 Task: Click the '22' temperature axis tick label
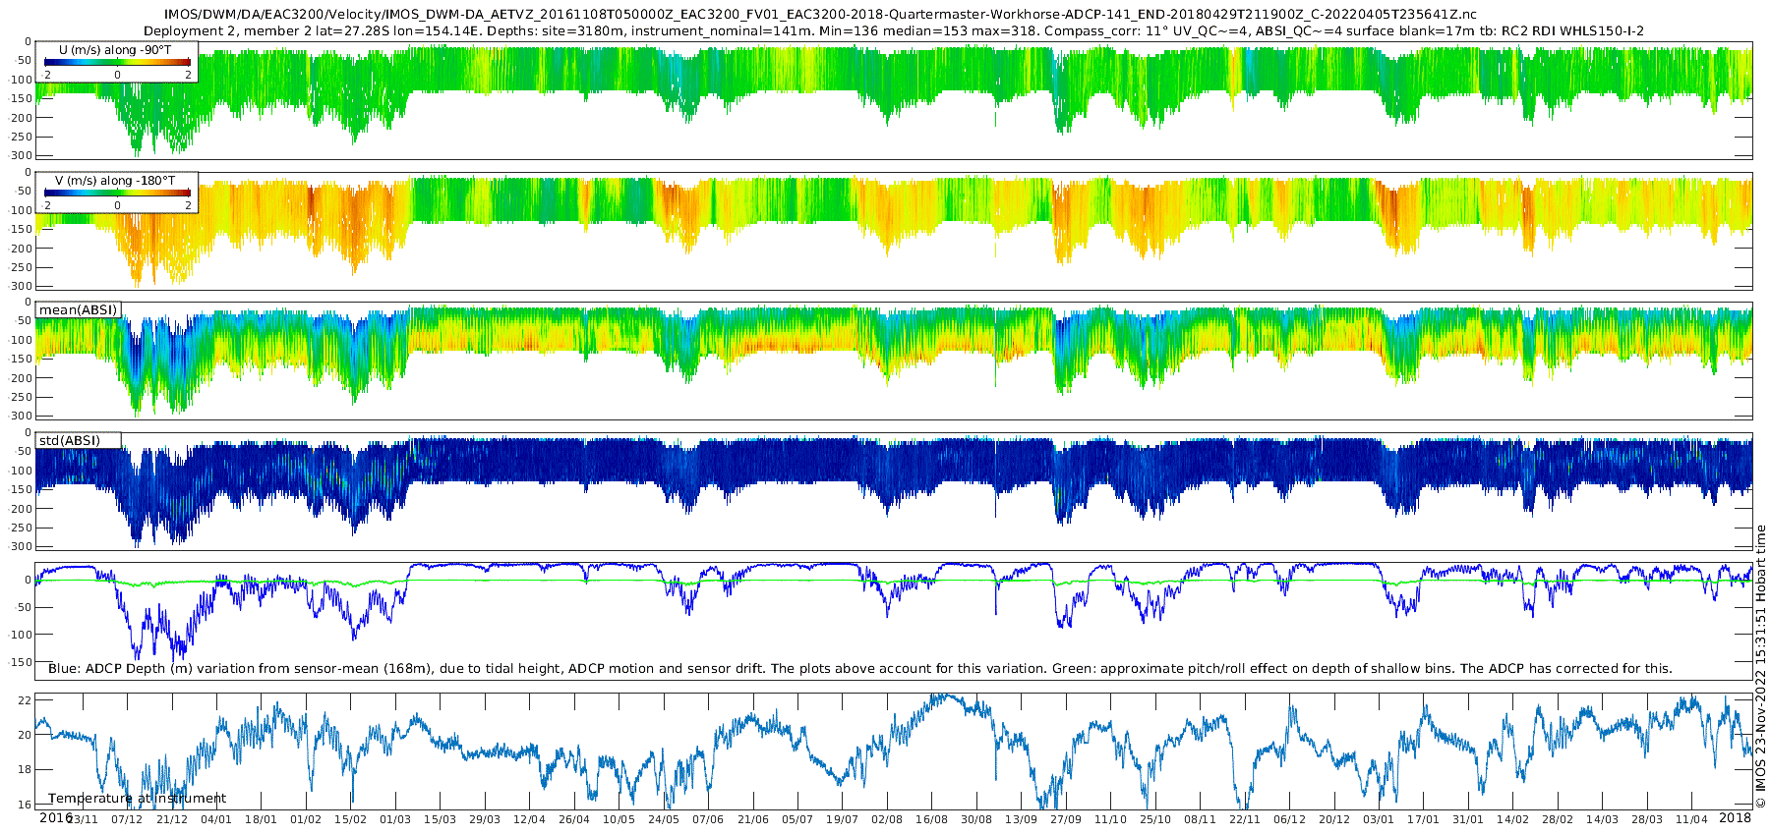[26, 700]
